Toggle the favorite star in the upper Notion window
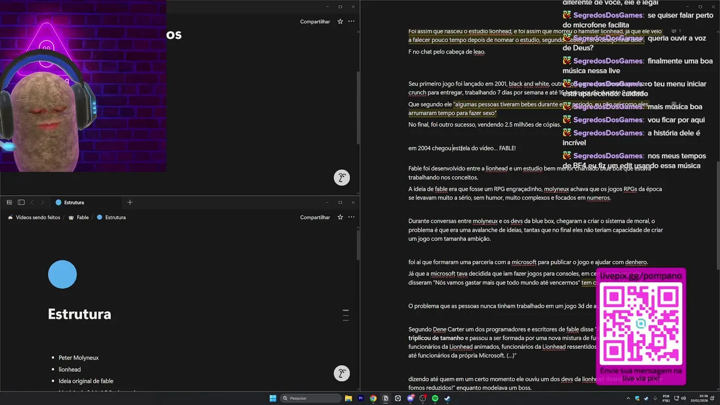Image resolution: width=720 pixels, height=405 pixels. tap(340, 21)
